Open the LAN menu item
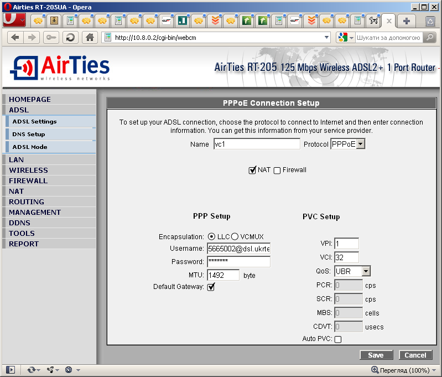Viewport: 442px width, 377px height. click(49, 160)
